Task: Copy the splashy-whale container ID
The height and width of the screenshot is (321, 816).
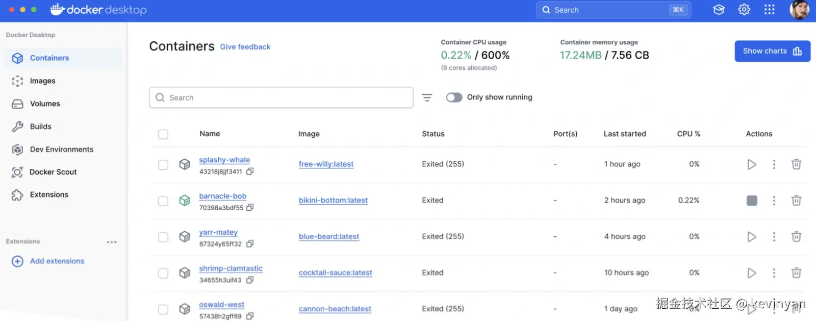Action: point(250,171)
